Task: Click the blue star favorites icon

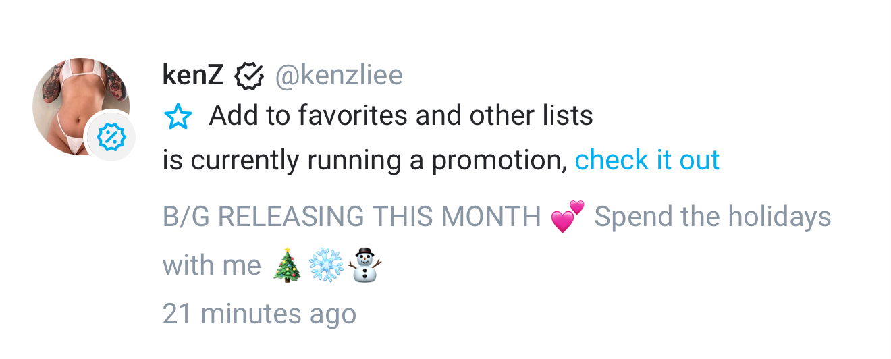Action: (178, 117)
